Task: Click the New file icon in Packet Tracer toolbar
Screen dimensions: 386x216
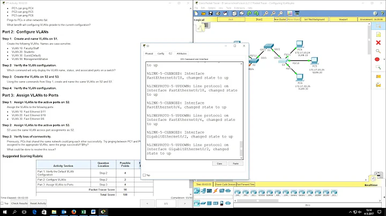Action: (x=196, y=13)
